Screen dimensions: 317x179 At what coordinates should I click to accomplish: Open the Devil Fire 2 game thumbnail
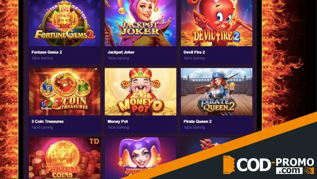point(217,23)
